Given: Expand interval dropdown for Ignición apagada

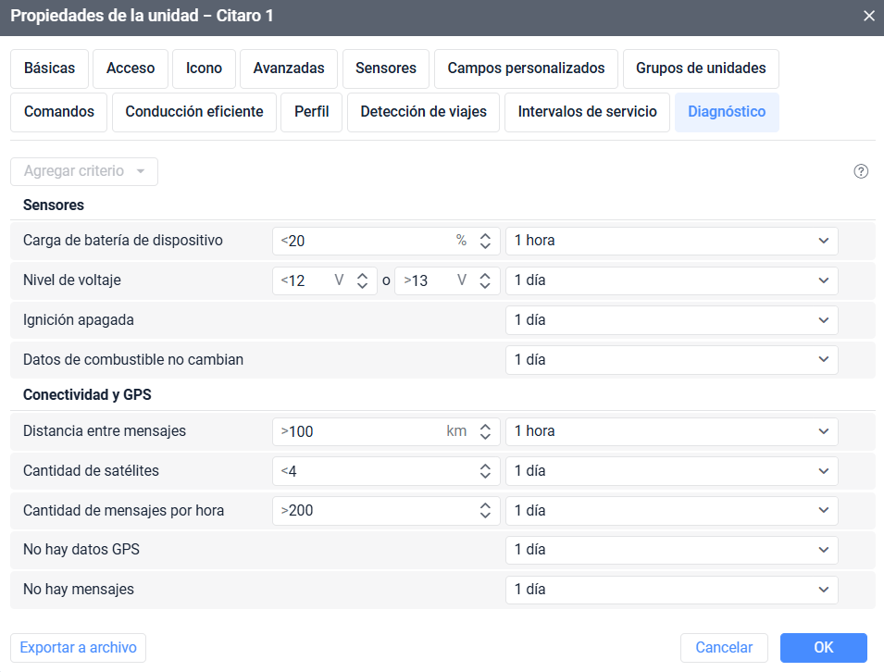Looking at the screenshot, I should click(671, 320).
